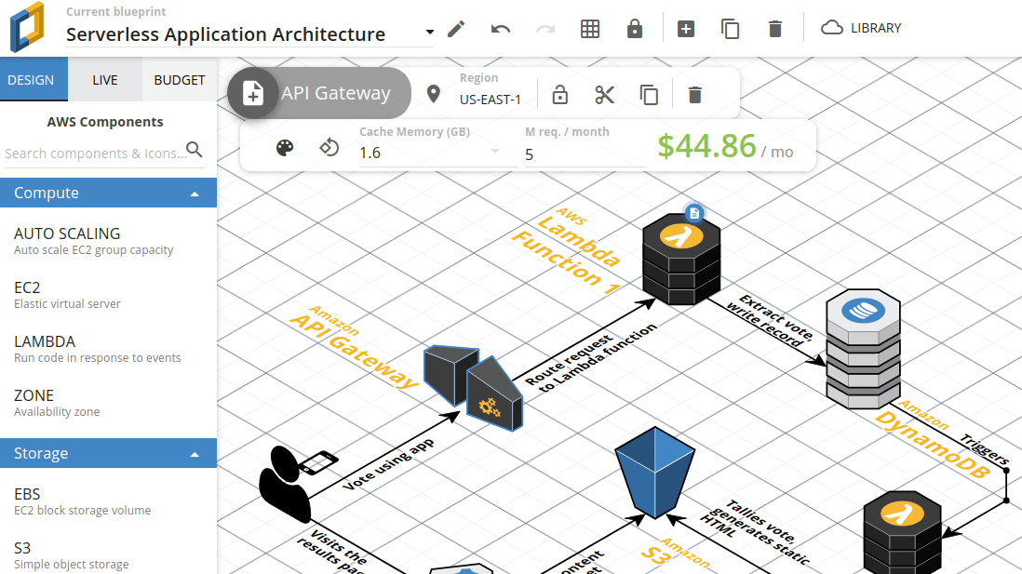This screenshot has height=574, width=1022.
Task: Click the Search components input field
Action: click(x=95, y=154)
